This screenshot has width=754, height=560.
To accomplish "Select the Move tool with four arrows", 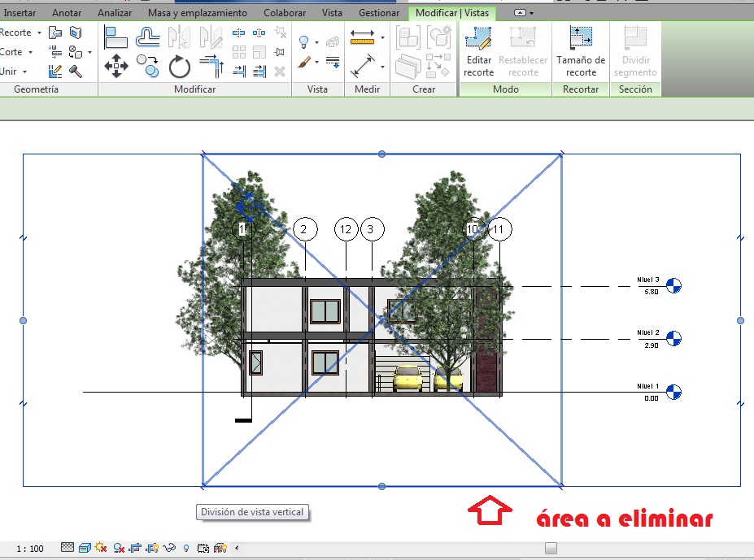I will tap(116, 66).
